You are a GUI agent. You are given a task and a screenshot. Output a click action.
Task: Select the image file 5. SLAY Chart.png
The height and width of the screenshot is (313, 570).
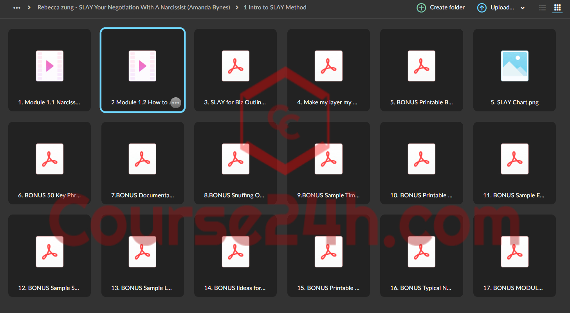[x=514, y=70]
